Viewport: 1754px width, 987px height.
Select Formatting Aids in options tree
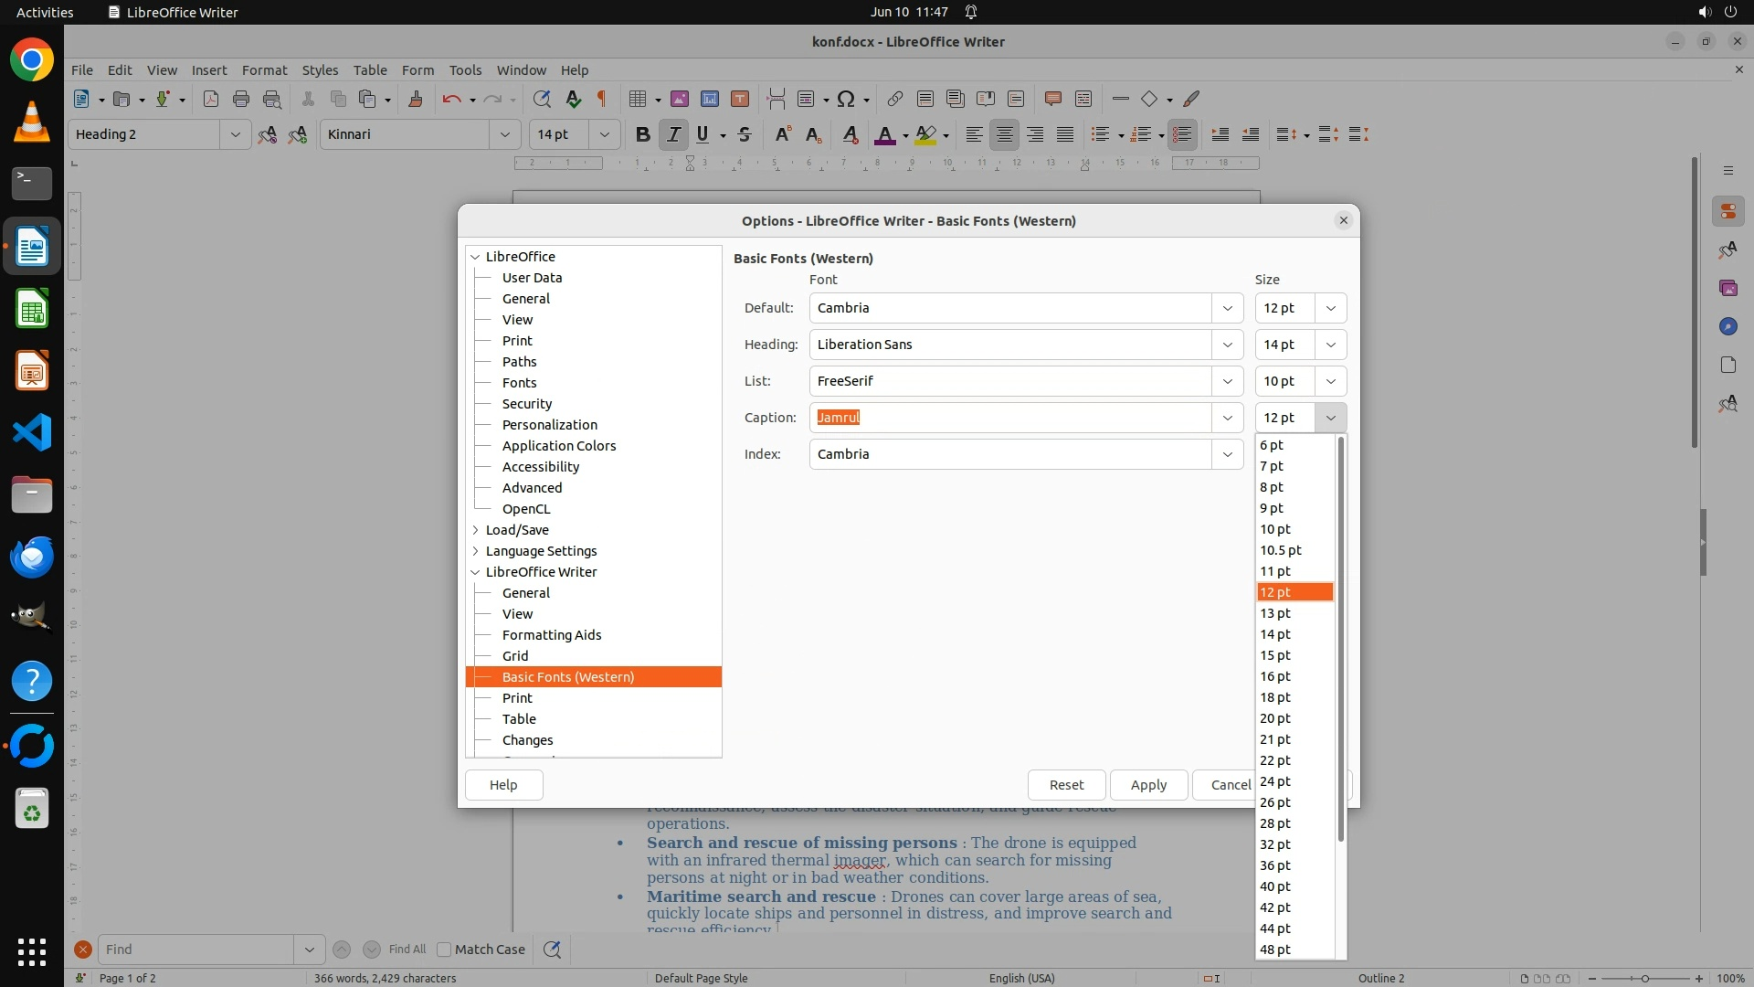point(551,635)
